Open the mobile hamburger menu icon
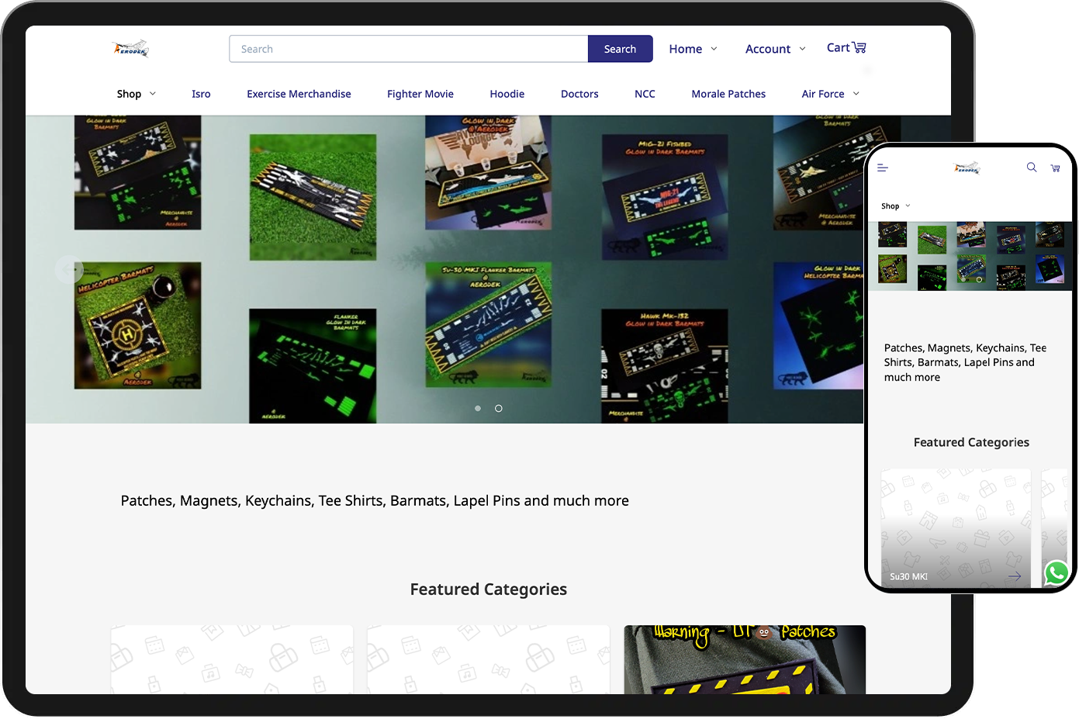Image resolution: width=1079 pixels, height=719 pixels. (x=883, y=168)
